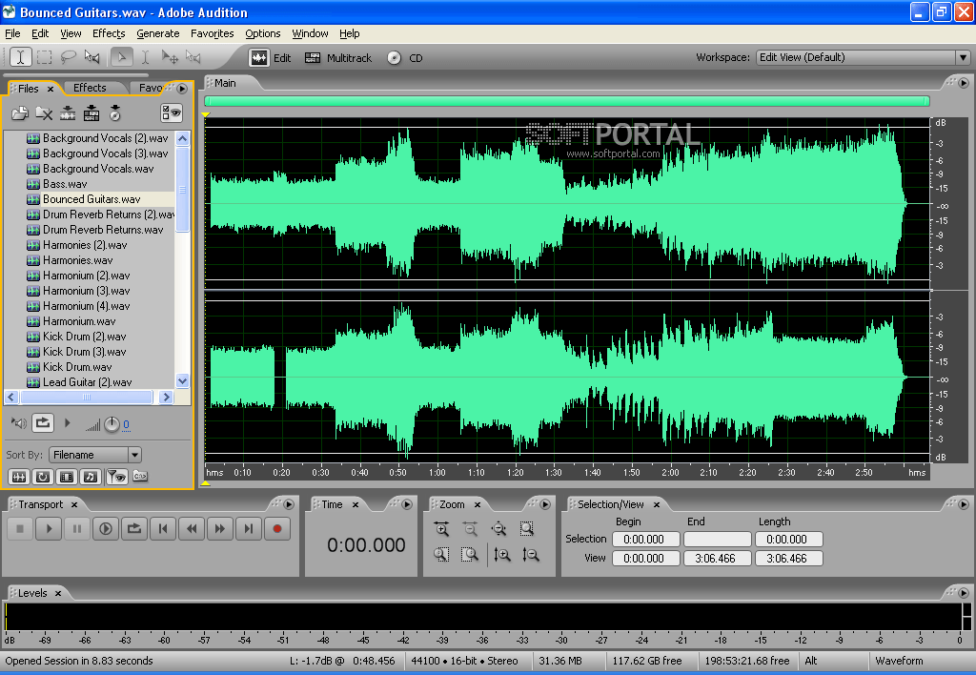Click the Pause transport button
Image resolution: width=976 pixels, height=675 pixels.
tap(77, 529)
